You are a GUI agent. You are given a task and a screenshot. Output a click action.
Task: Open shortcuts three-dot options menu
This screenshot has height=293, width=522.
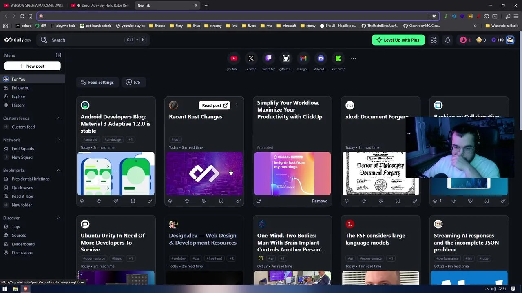pyautogui.click(x=354, y=59)
